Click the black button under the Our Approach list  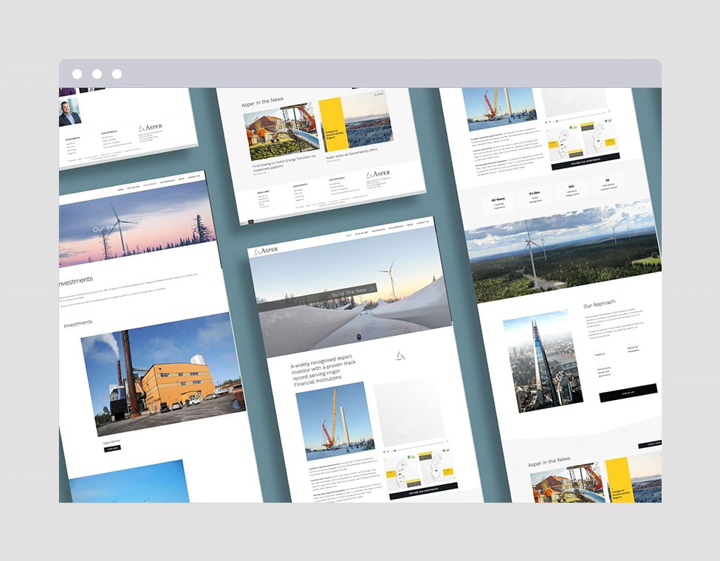pos(628,393)
